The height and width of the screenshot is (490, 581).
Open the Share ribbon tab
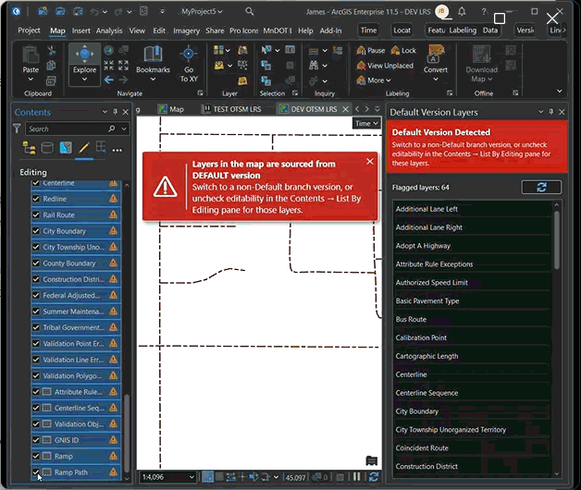point(215,31)
